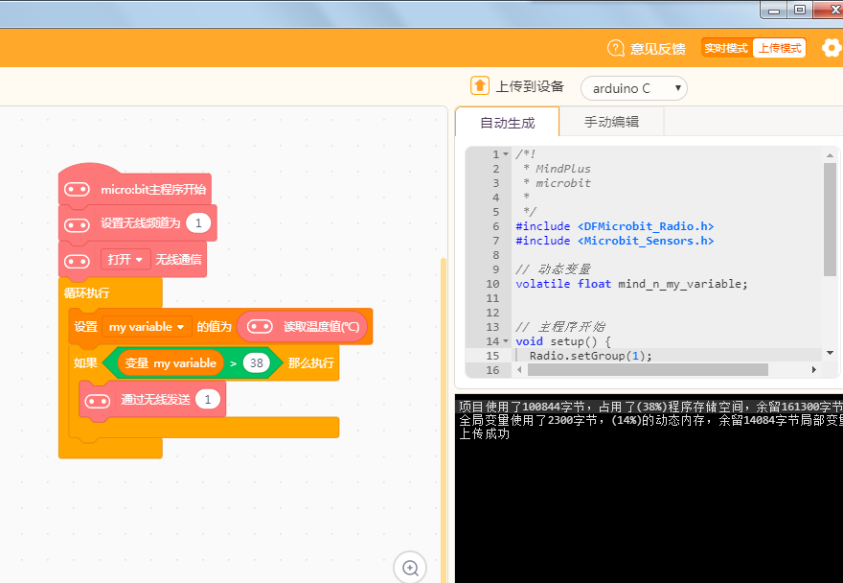Click code scroll-up arrow

(831, 155)
